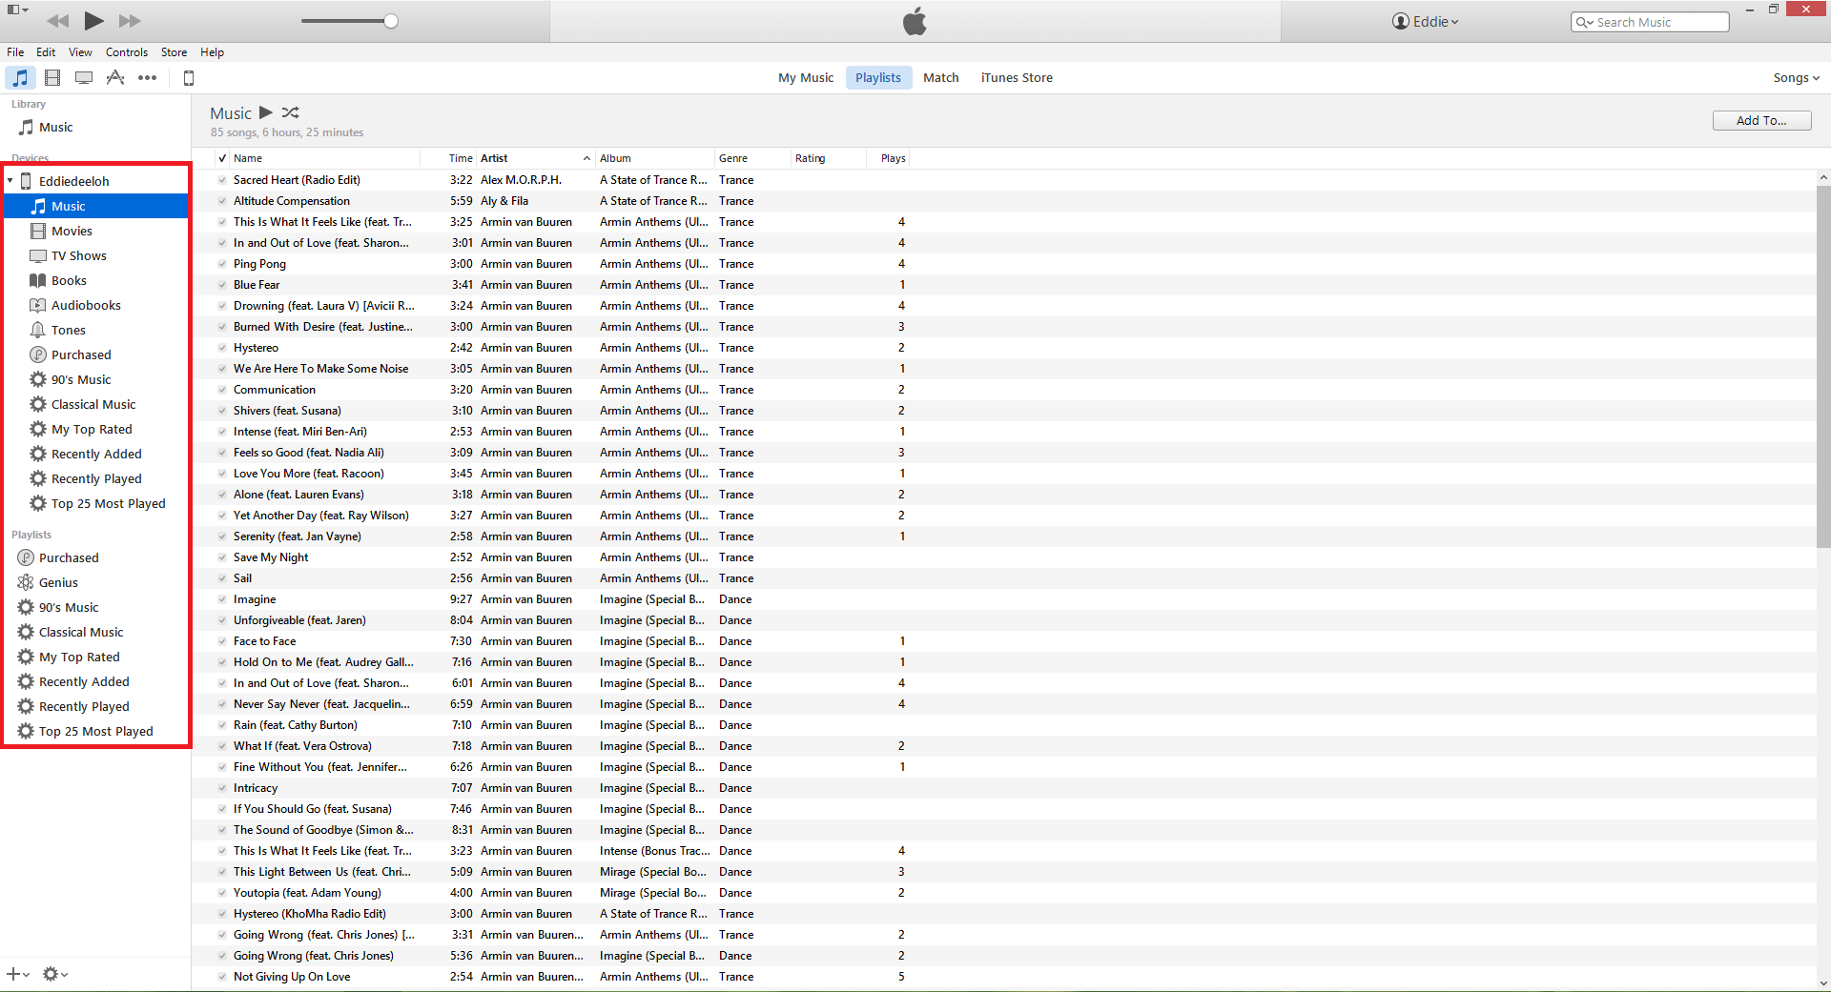Toggle checkbox for Face to Face

pyautogui.click(x=222, y=641)
